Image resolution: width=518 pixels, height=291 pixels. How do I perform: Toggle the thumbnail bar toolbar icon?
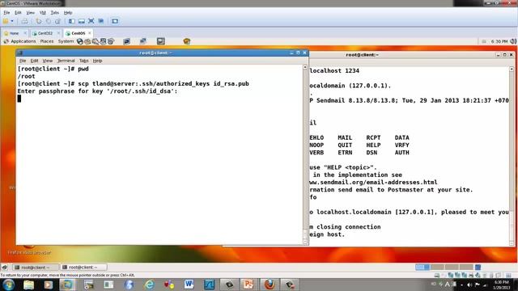coord(81,21)
